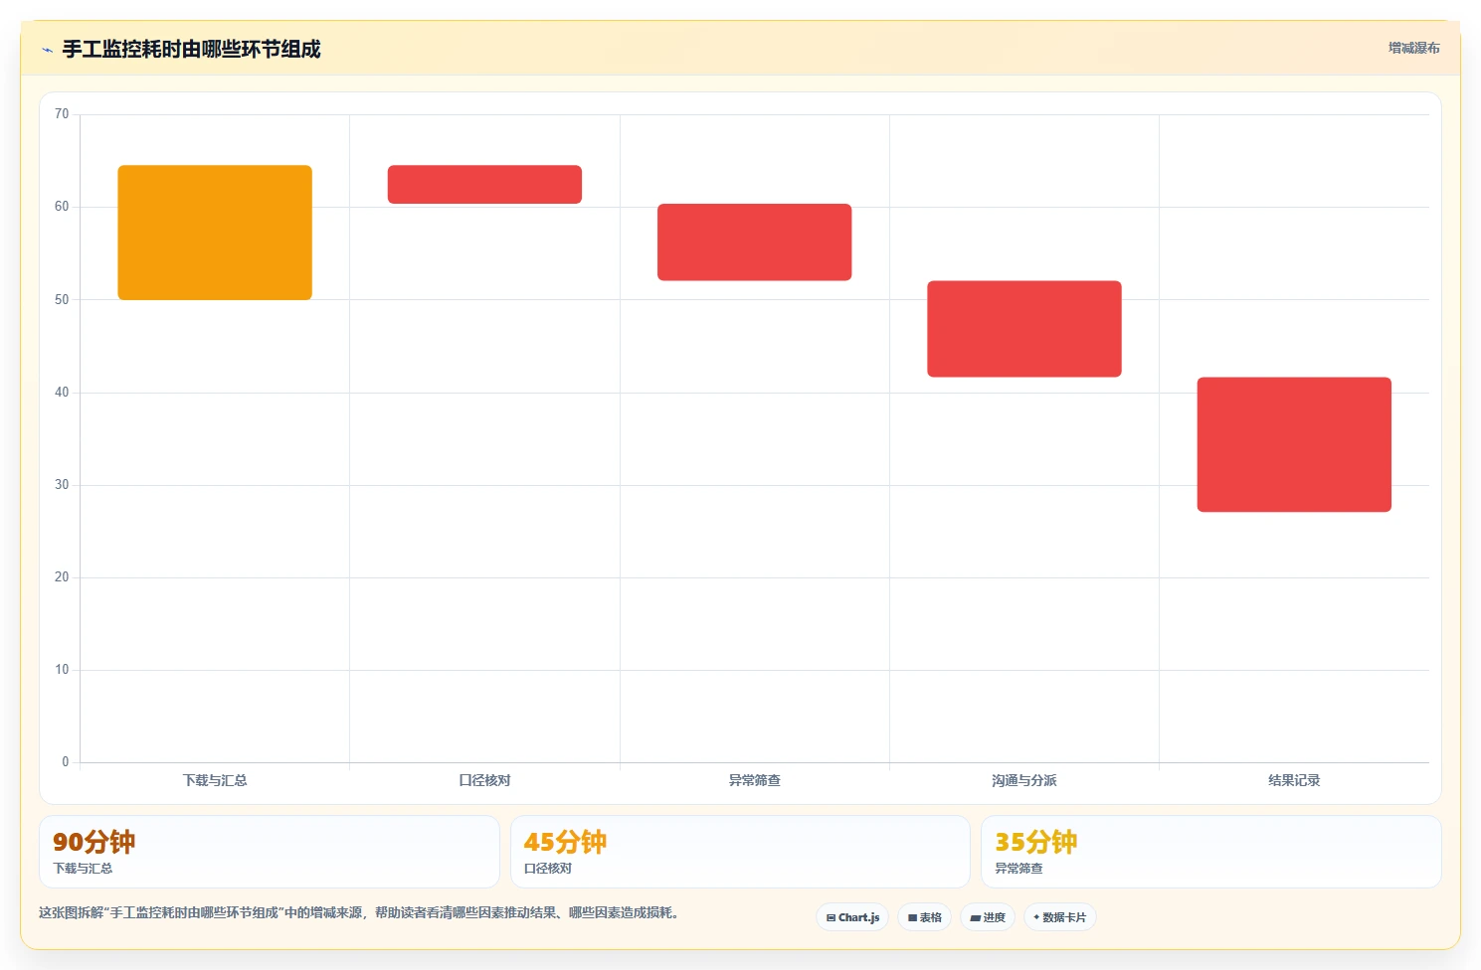Select the red 异常筛查 bar
The height and width of the screenshot is (970, 1481).
[x=755, y=242]
